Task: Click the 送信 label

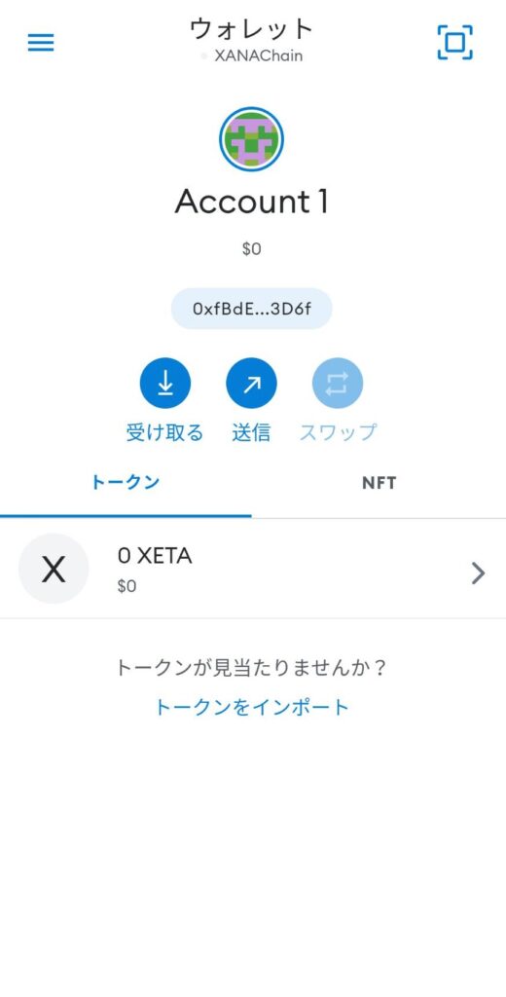Action: [x=252, y=433]
